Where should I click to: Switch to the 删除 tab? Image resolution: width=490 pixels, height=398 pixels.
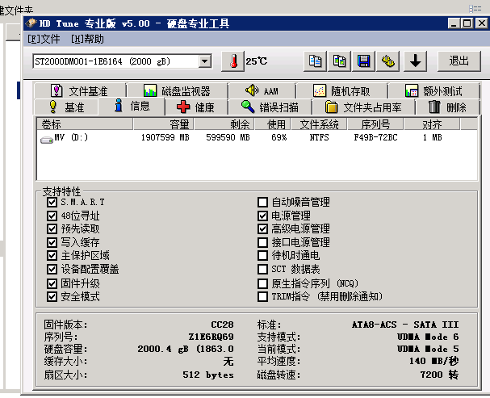click(x=447, y=107)
